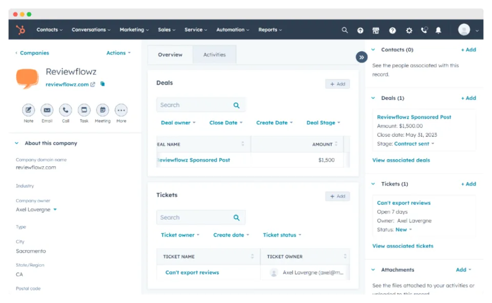This screenshot has width=492, height=303.
Task: Open More actions ellipsis icon
Action: point(121,110)
